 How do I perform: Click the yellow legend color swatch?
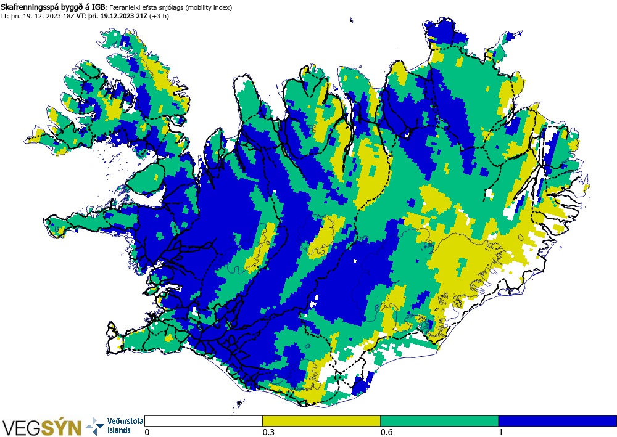[321, 421]
